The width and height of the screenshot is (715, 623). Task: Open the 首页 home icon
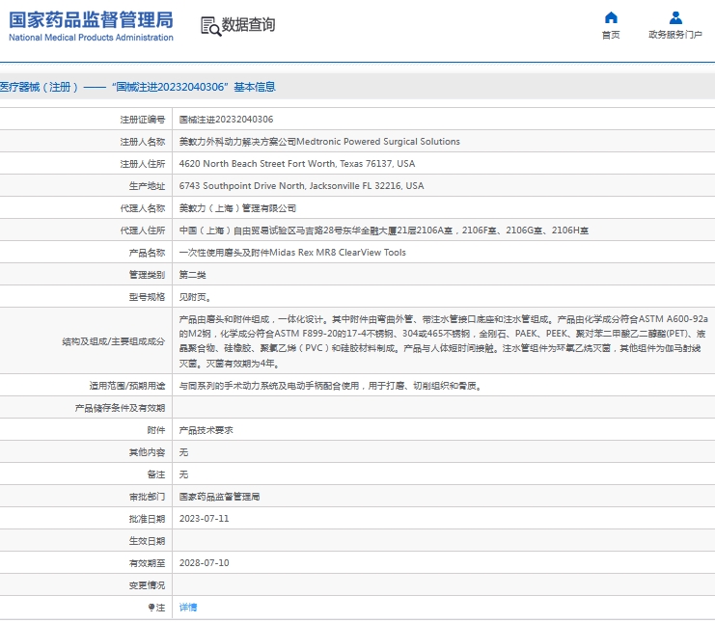[611, 17]
